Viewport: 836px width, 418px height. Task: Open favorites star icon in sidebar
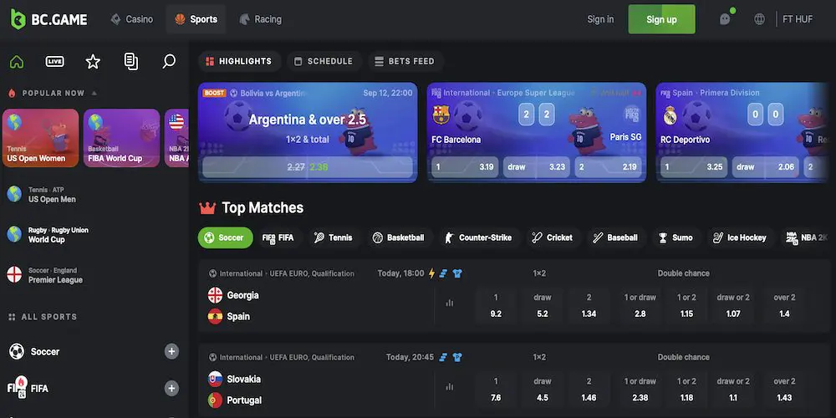[x=94, y=62]
